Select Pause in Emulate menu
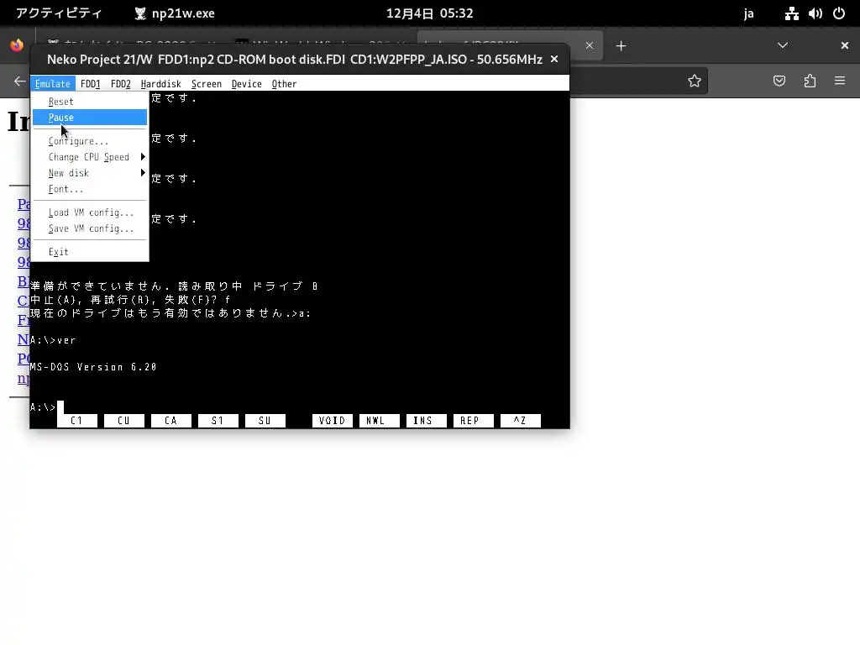The width and height of the screenshot is (860, 645). (x=90, y=118)
